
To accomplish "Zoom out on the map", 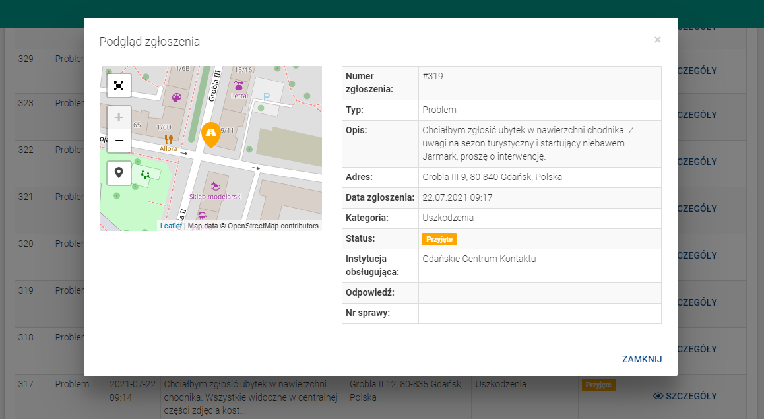I will click(x=119, y=141).
